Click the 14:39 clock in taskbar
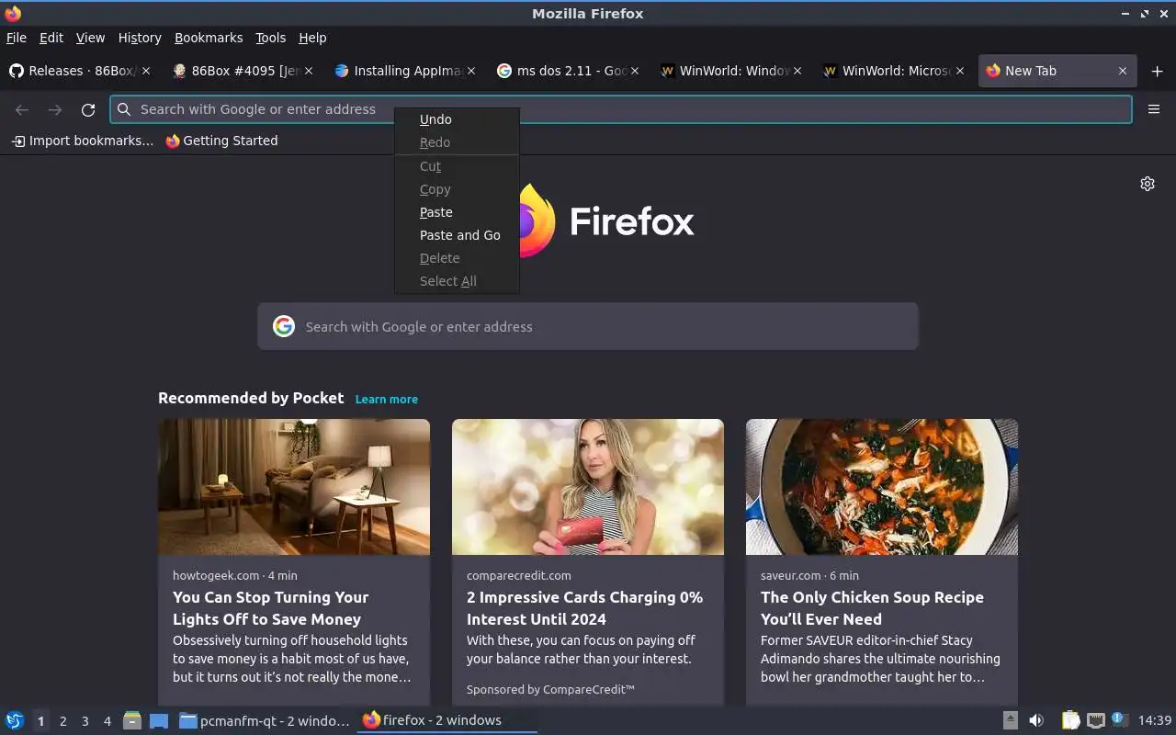 pos(1155,720)
